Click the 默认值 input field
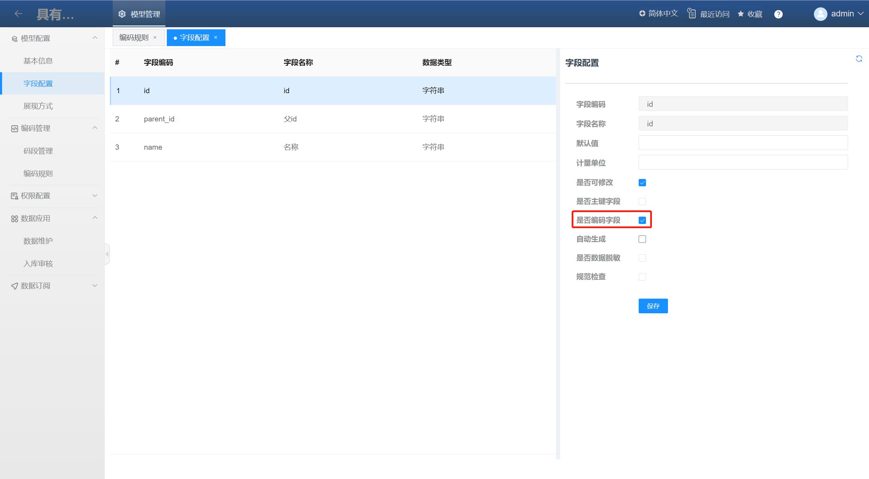Viewport: 869px width, 479px height. point(743,143)
